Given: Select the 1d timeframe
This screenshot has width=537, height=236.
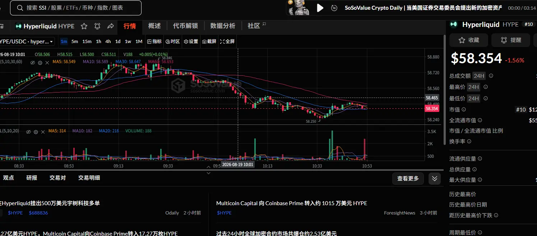Looking at the screenshot, I should [x=117, y=42].
